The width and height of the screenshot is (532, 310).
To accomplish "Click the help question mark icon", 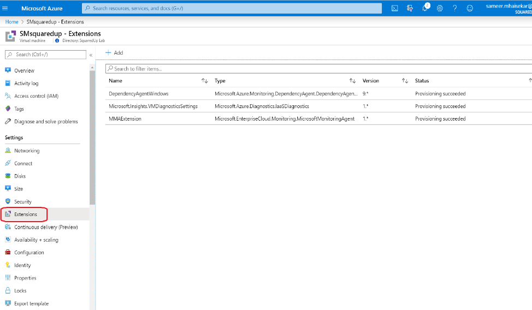I will pos(454,8).
